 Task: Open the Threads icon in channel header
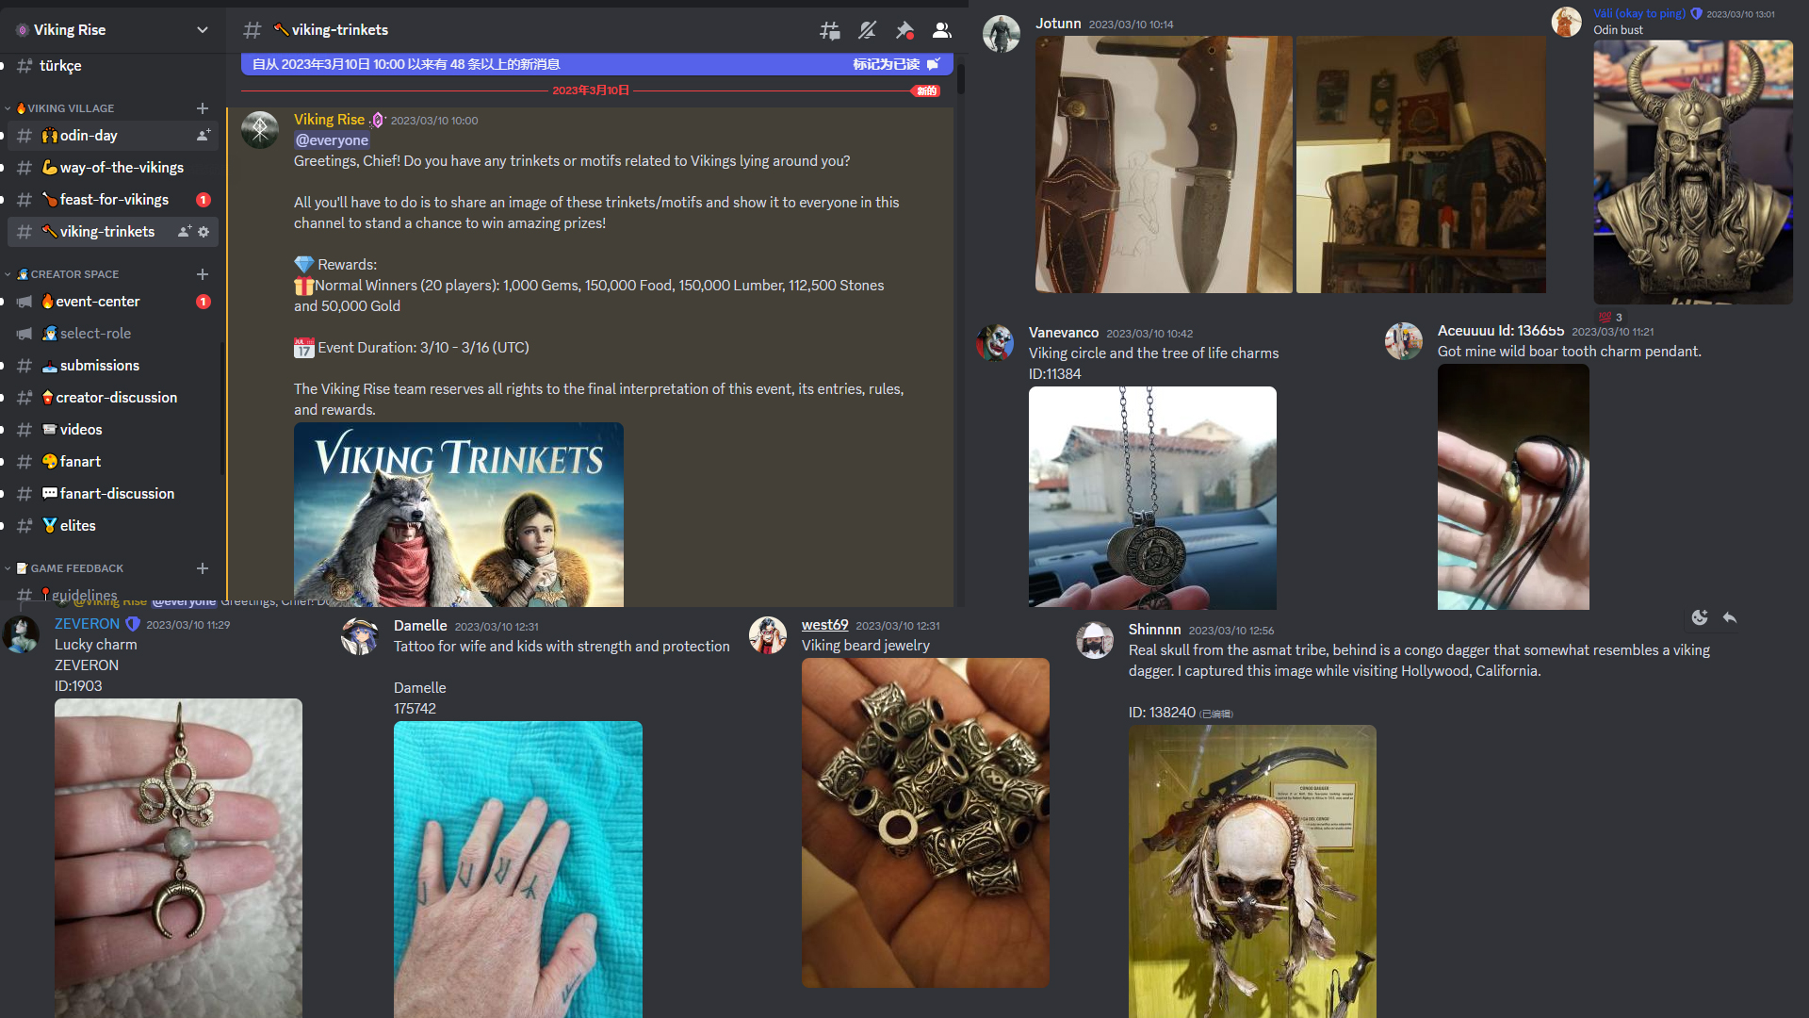tap(829, 30)
